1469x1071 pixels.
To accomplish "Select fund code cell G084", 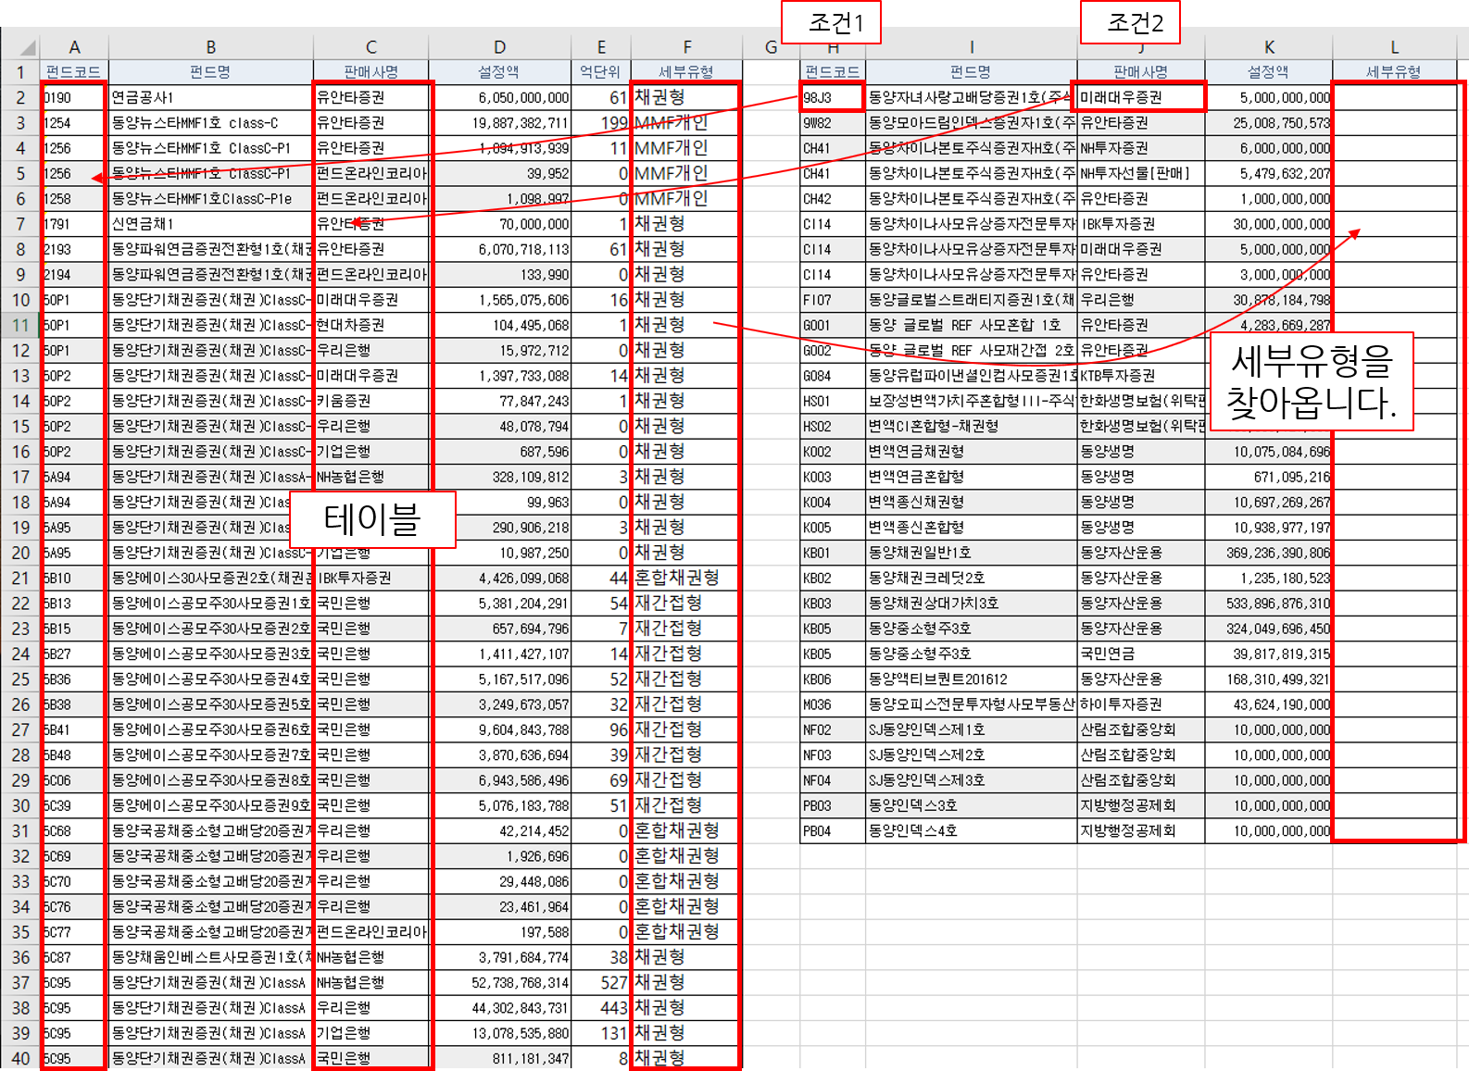I will pyautogui.click(x=833, y=376).
